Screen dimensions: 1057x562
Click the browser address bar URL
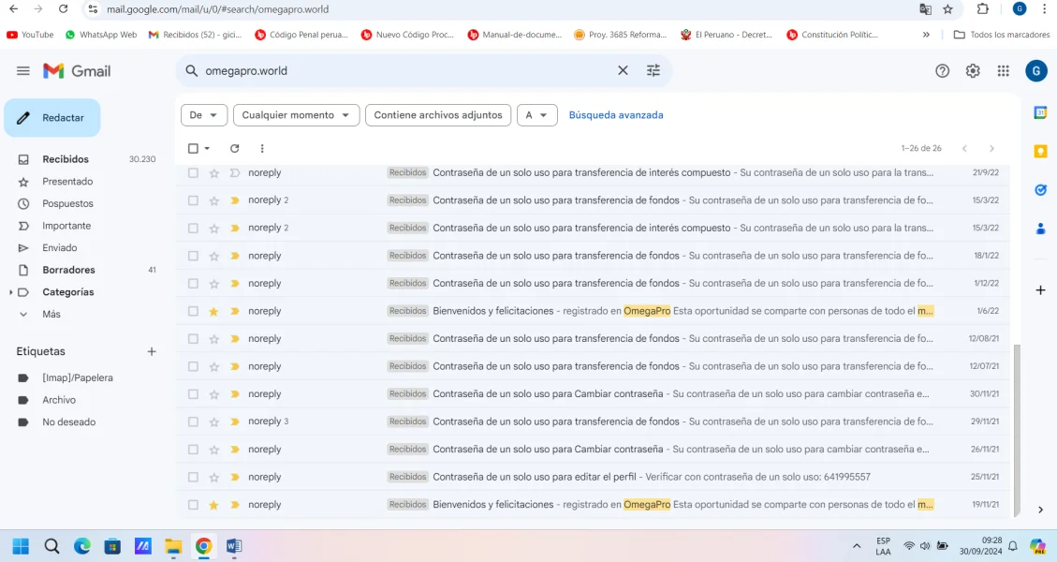[x=218, y=9]
